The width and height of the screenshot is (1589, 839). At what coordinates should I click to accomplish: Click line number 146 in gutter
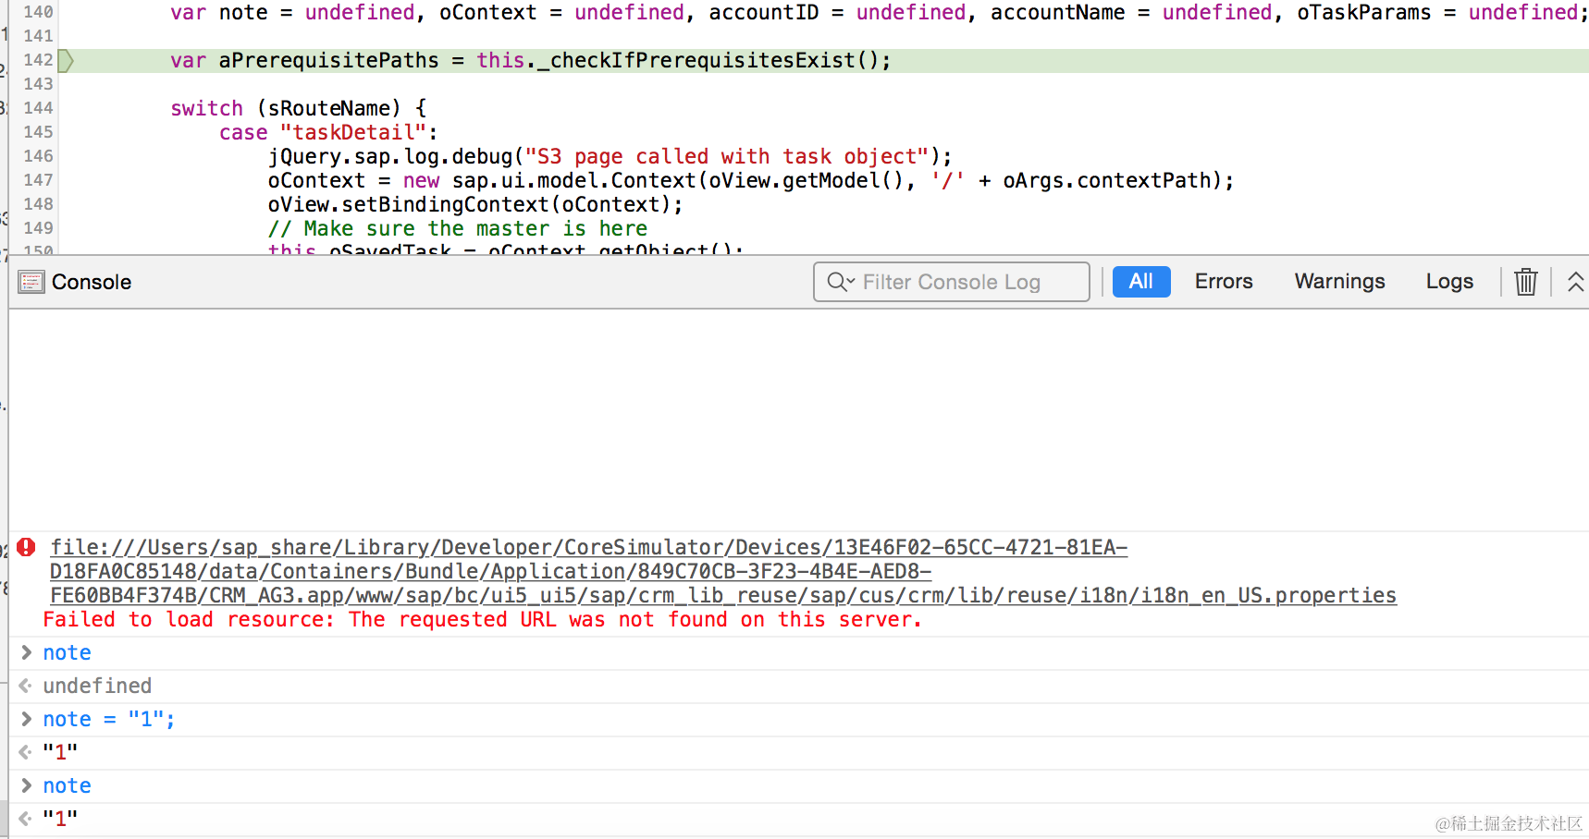38,156
